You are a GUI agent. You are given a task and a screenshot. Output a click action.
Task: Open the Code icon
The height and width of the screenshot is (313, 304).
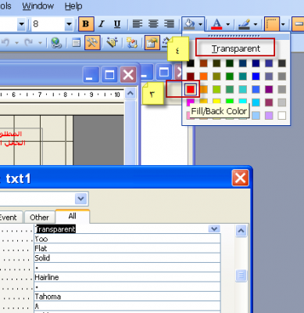[x=132, y=42]
